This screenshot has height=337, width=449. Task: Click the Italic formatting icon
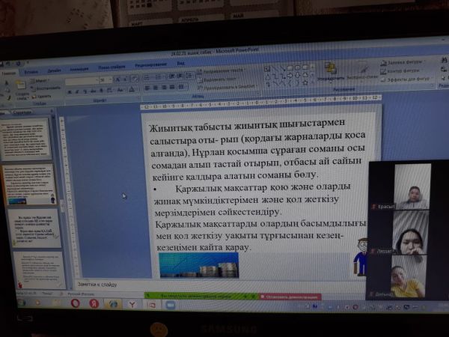point(76,91)
